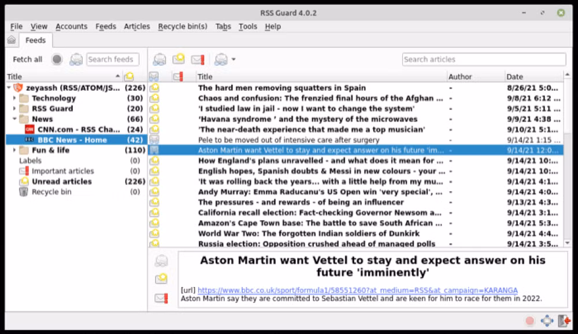Focus the Search feeds field
Screen dimensions: 578x334
click(x=113, y=60)
